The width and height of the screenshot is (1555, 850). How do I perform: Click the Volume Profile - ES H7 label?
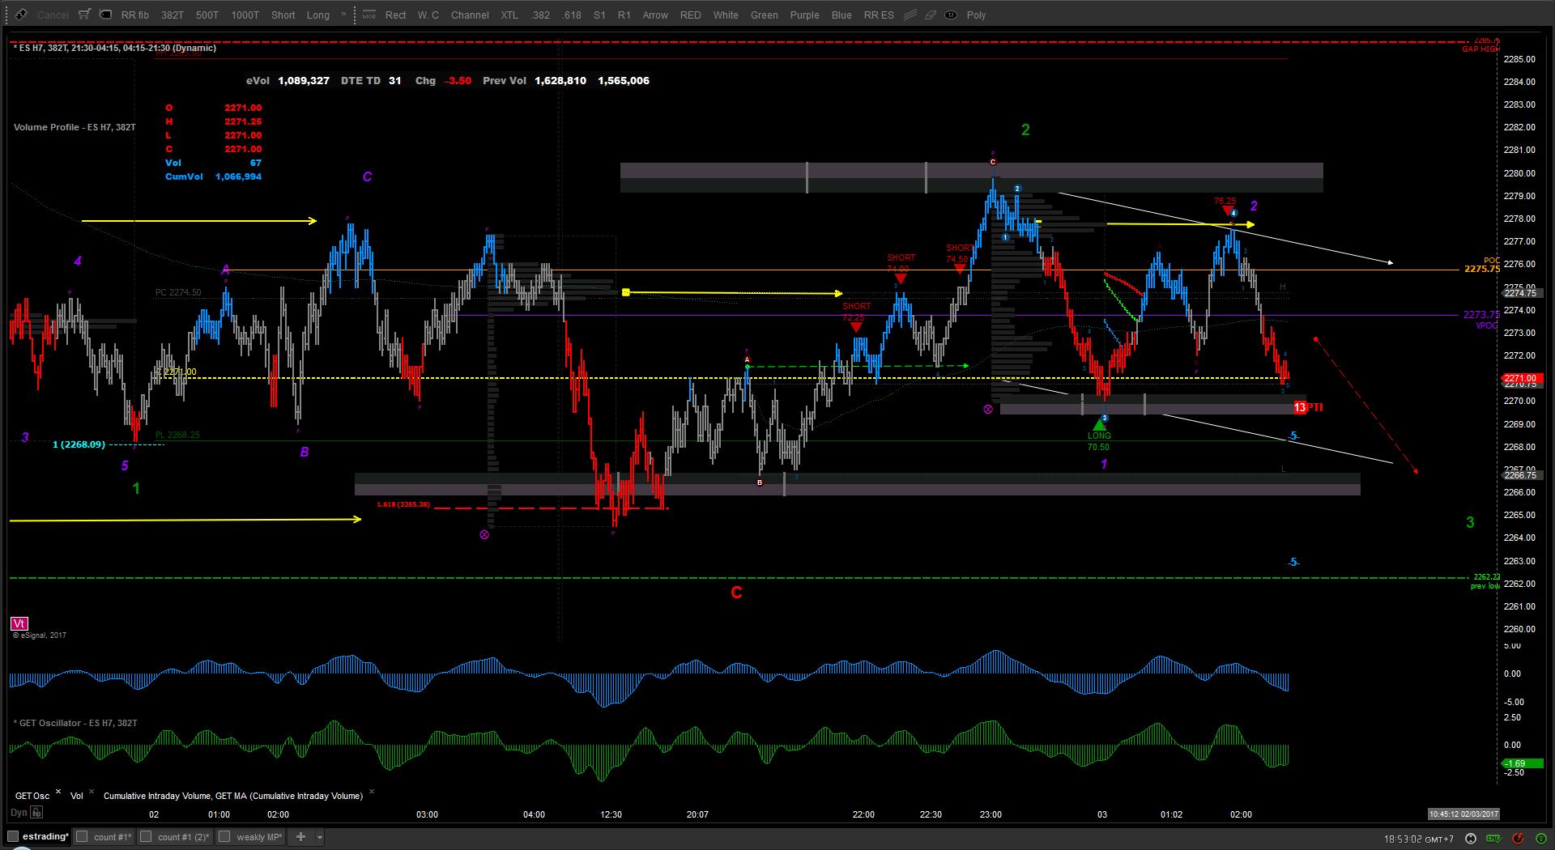coord(75,127)
